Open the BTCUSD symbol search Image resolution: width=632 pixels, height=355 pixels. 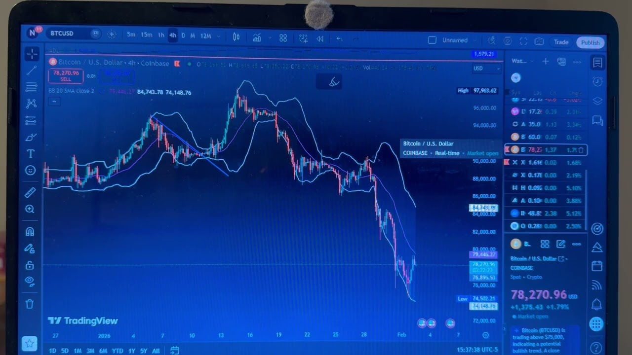(62, 34)
